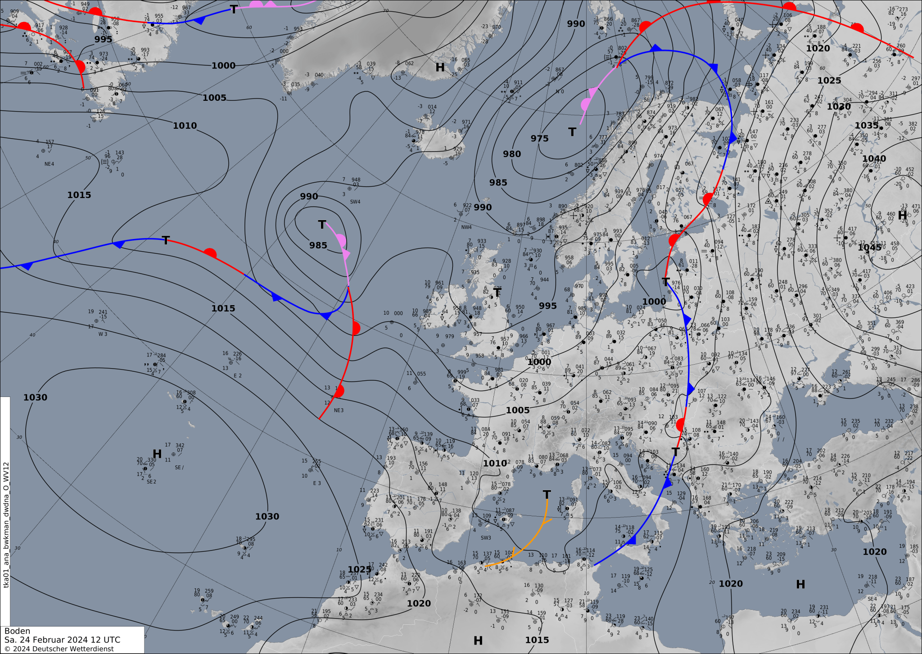Viewport: 922px width, 654px height.
Task: Click the "H" marker over the eastern Mediterranean
Action: (800, 584)
